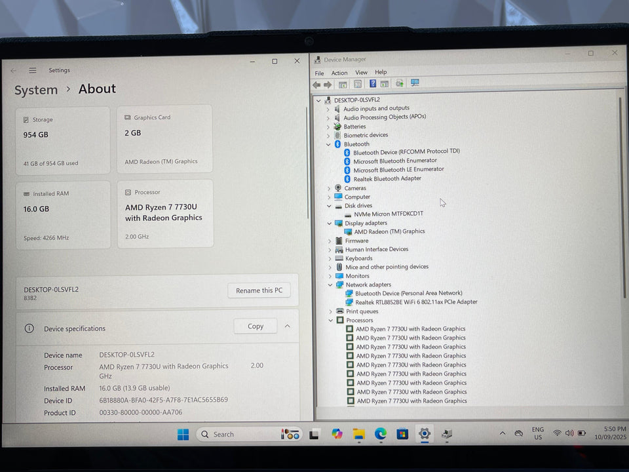Click the Realtek Bluetooth Adapter device icon

[x=347, y=179]
